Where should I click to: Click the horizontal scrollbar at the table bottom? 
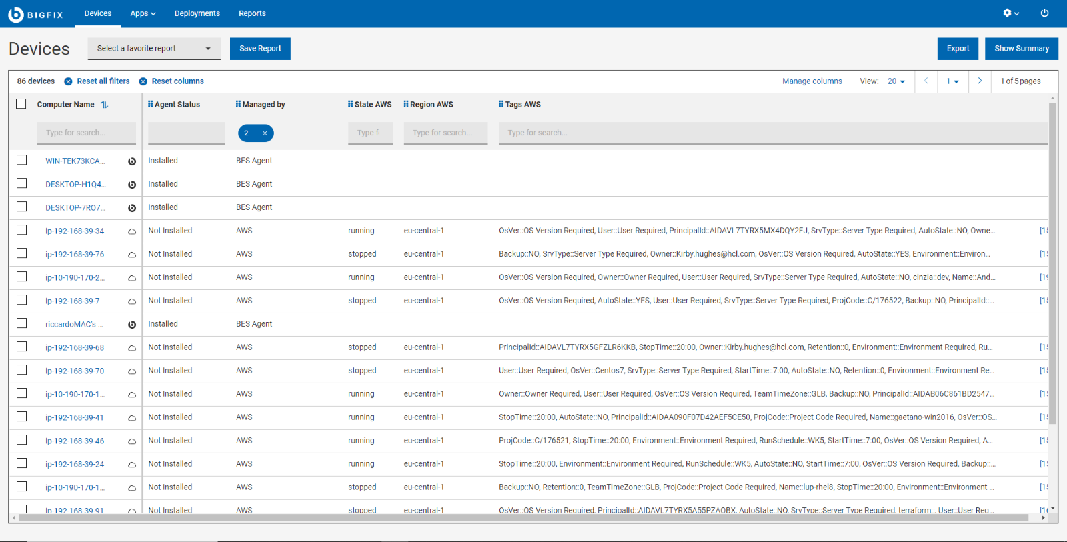point(523,517)
